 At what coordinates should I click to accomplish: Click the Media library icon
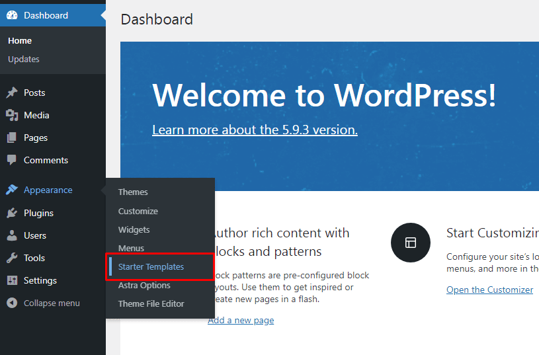click(12, 115)
